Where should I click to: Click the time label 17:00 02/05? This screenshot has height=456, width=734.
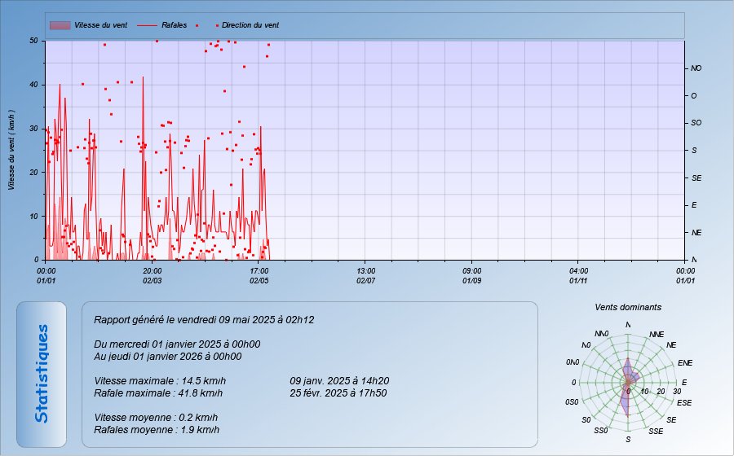point(259,276)
